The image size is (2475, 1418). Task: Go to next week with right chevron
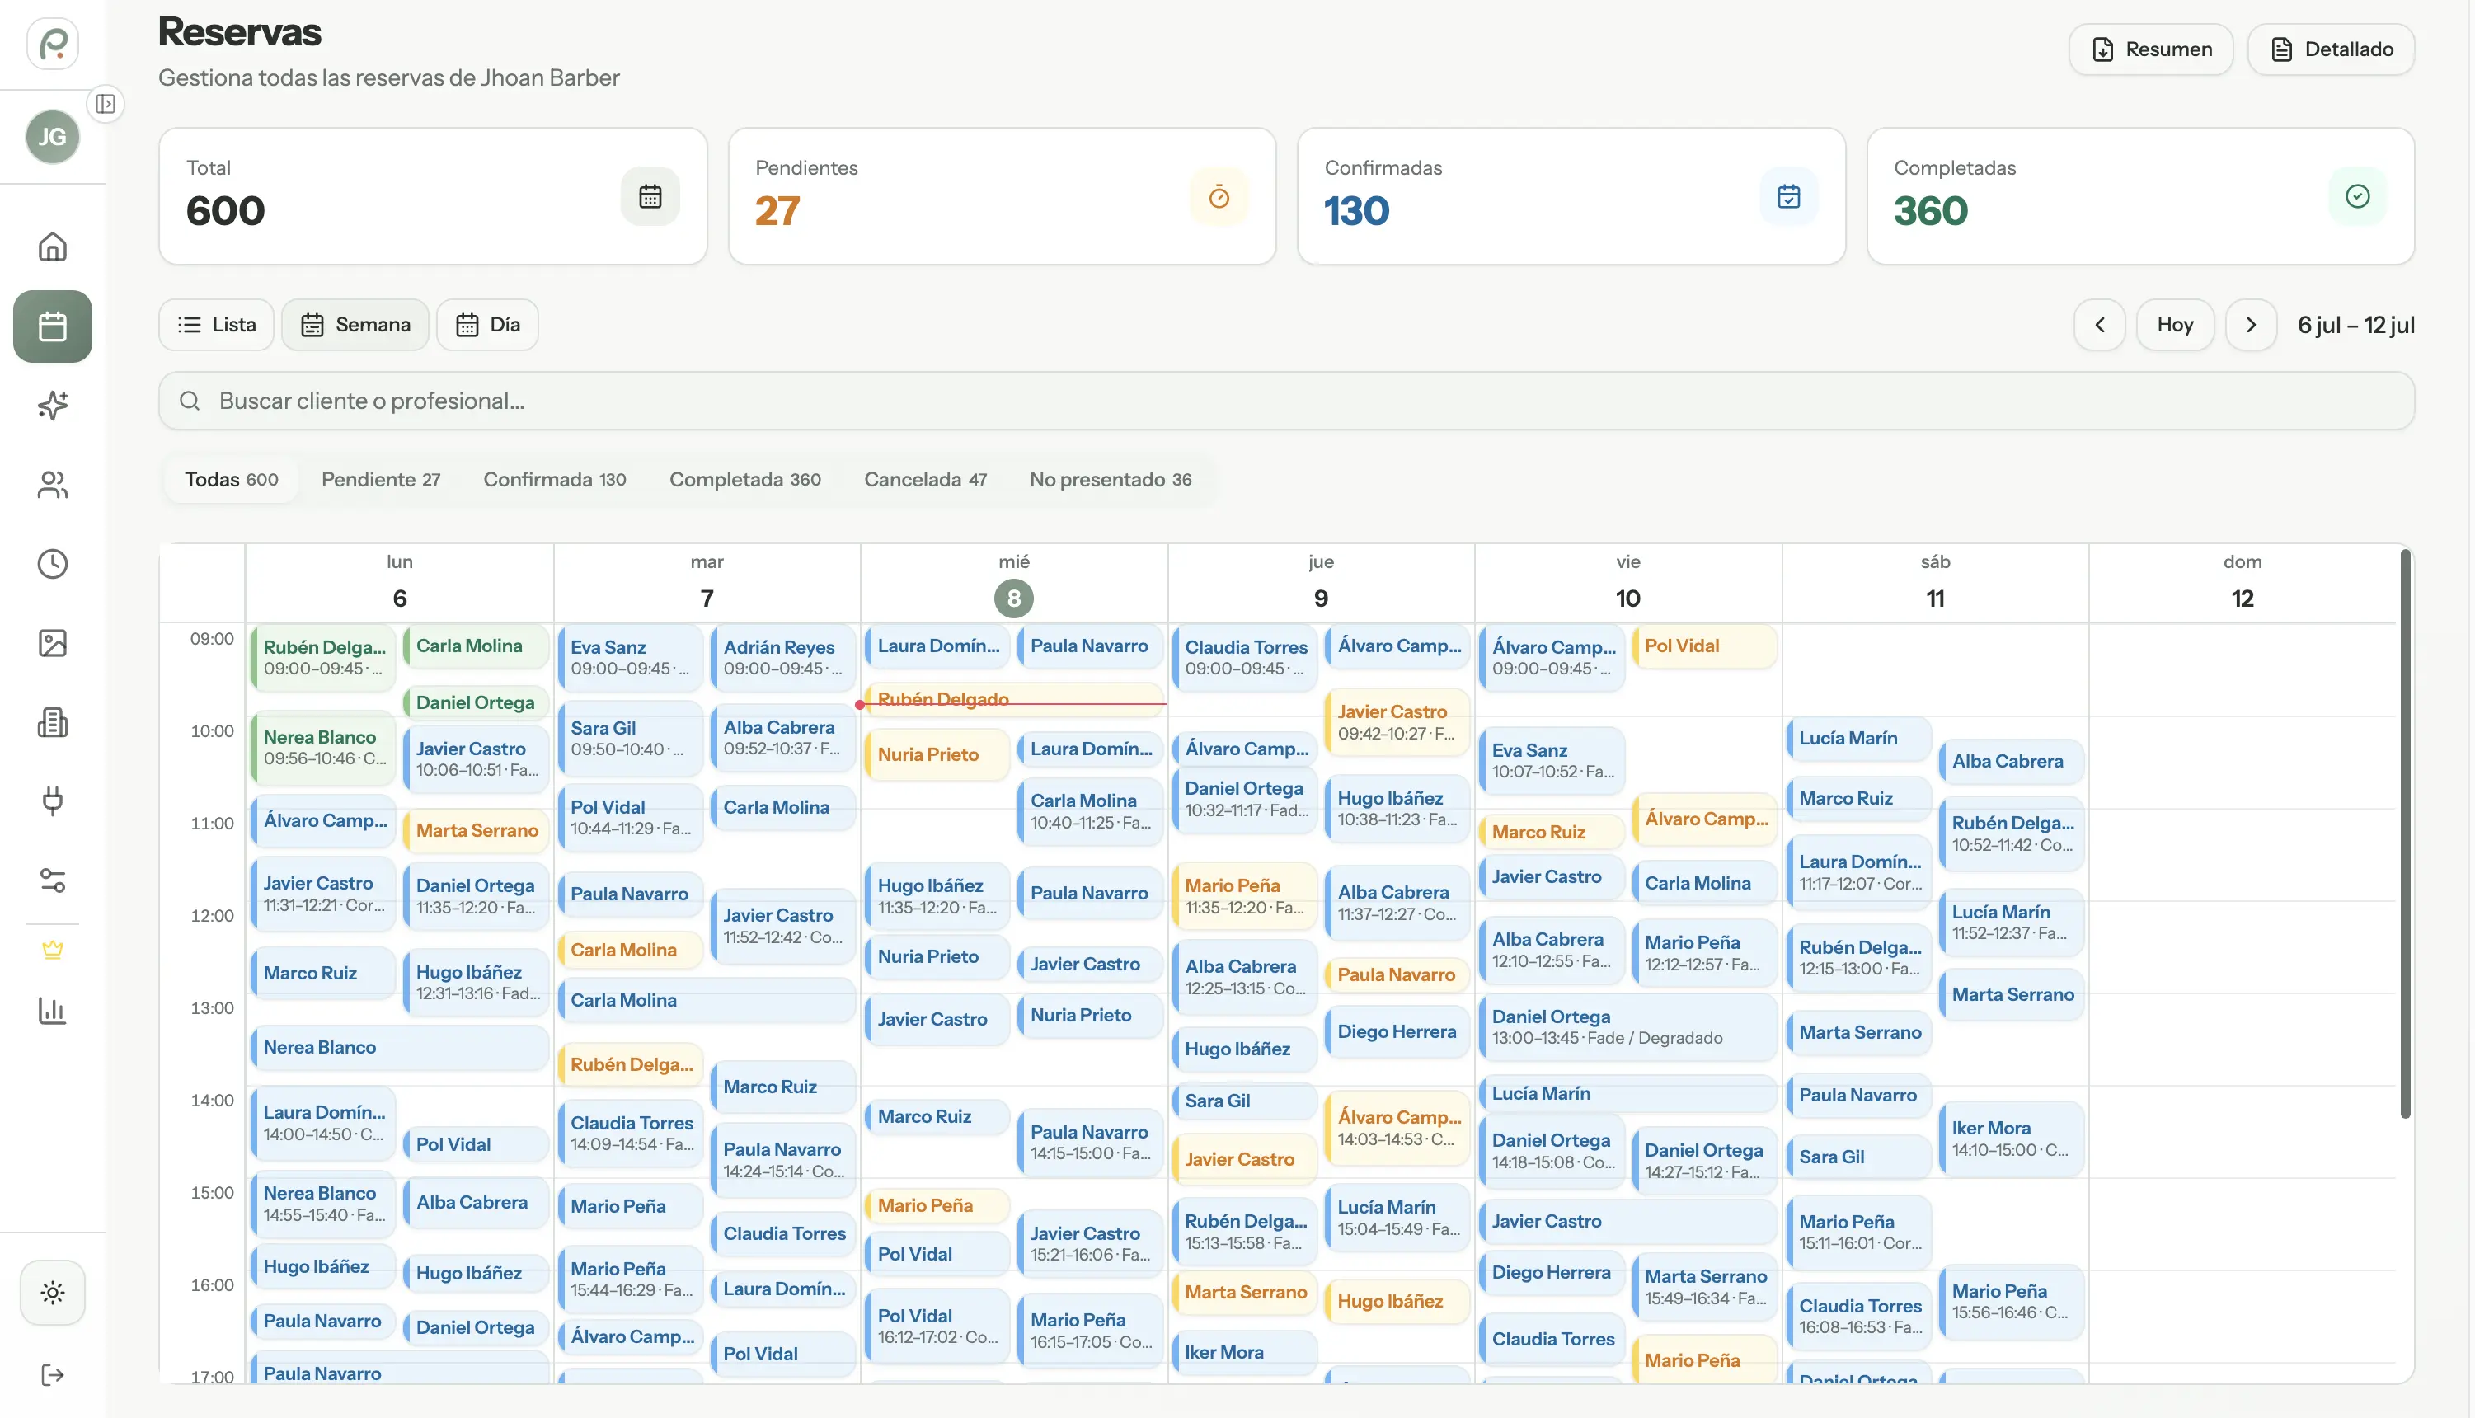pos(2251,324)
